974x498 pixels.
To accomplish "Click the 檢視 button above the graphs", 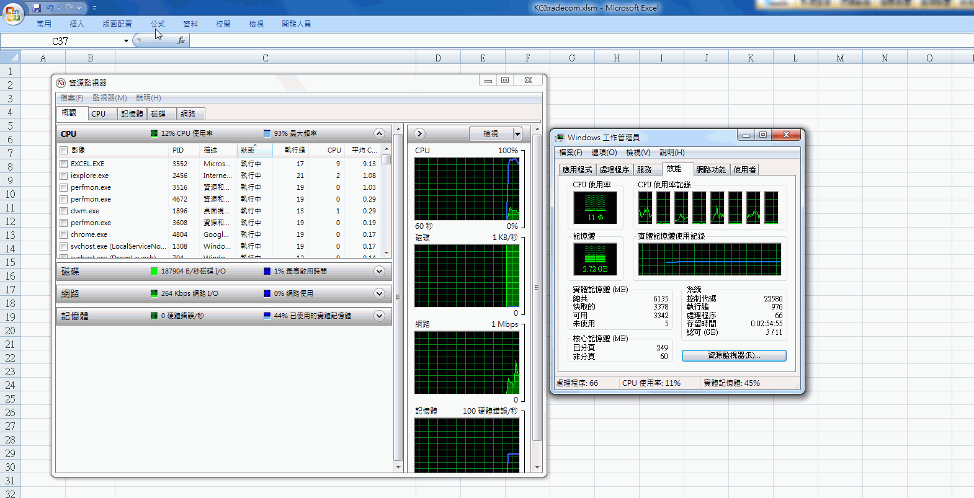I will click(491, 133).
